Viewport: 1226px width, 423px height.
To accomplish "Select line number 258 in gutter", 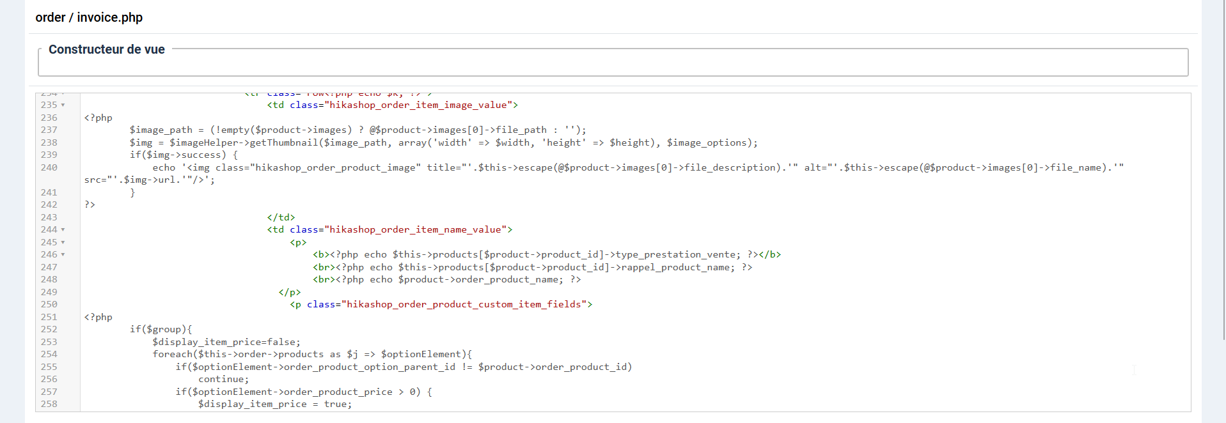I will click(x=49, y=404).
